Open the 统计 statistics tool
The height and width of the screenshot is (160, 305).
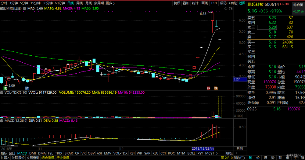click(x=195, y=3)
